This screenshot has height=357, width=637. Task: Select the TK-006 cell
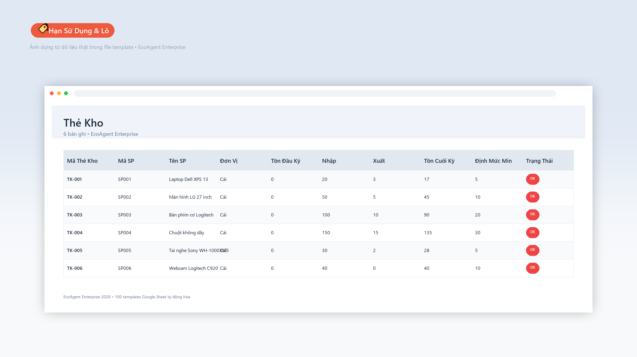(75, 268)
